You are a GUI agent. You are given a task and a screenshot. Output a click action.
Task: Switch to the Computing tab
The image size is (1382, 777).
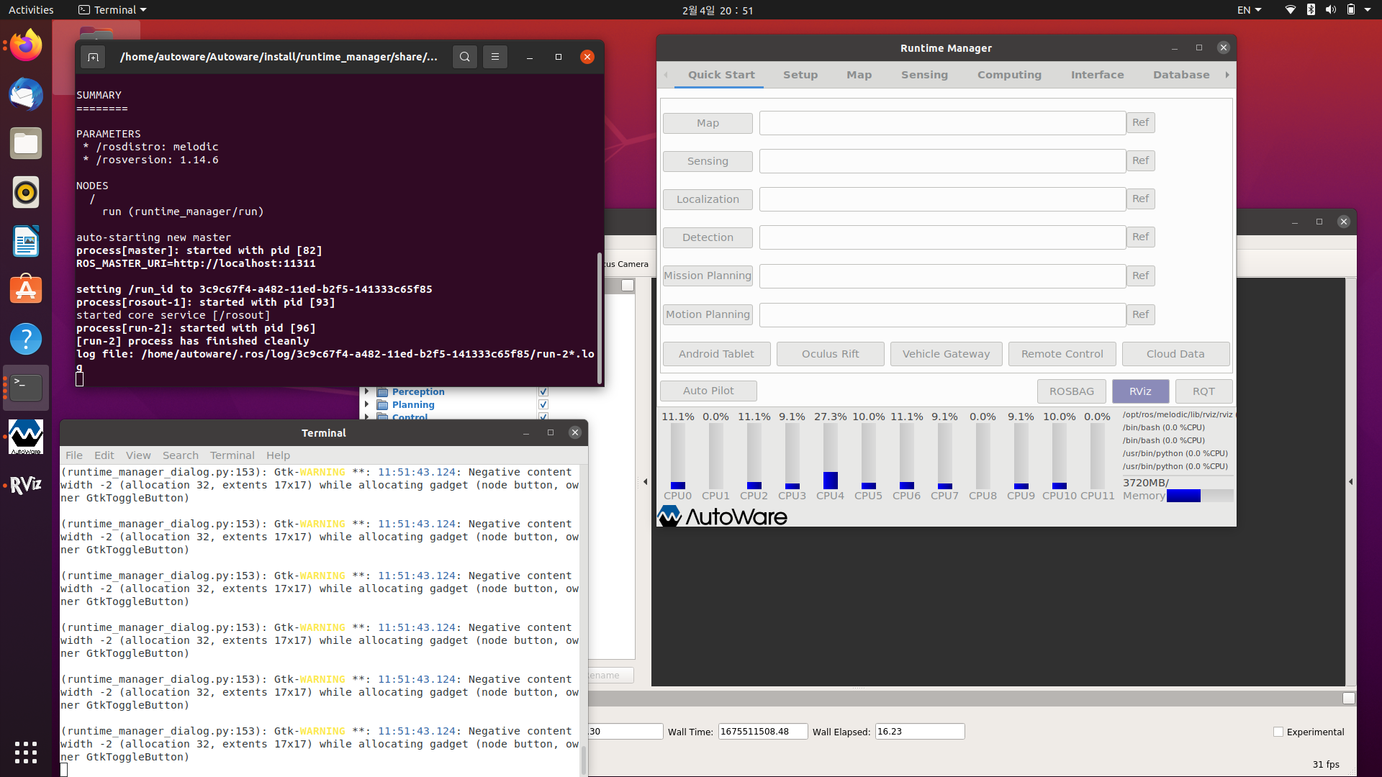click(x=1009, y=75)
